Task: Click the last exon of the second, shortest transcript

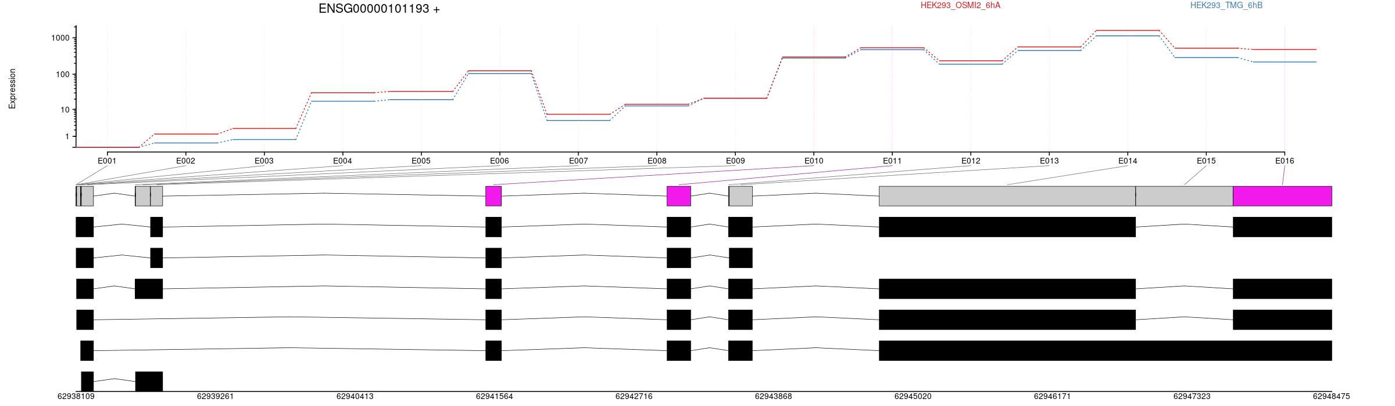Action: [741, 258]
